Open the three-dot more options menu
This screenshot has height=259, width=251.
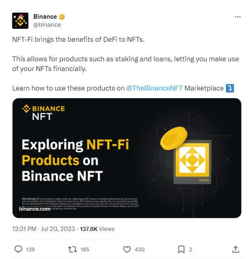(x=238, y=17)
